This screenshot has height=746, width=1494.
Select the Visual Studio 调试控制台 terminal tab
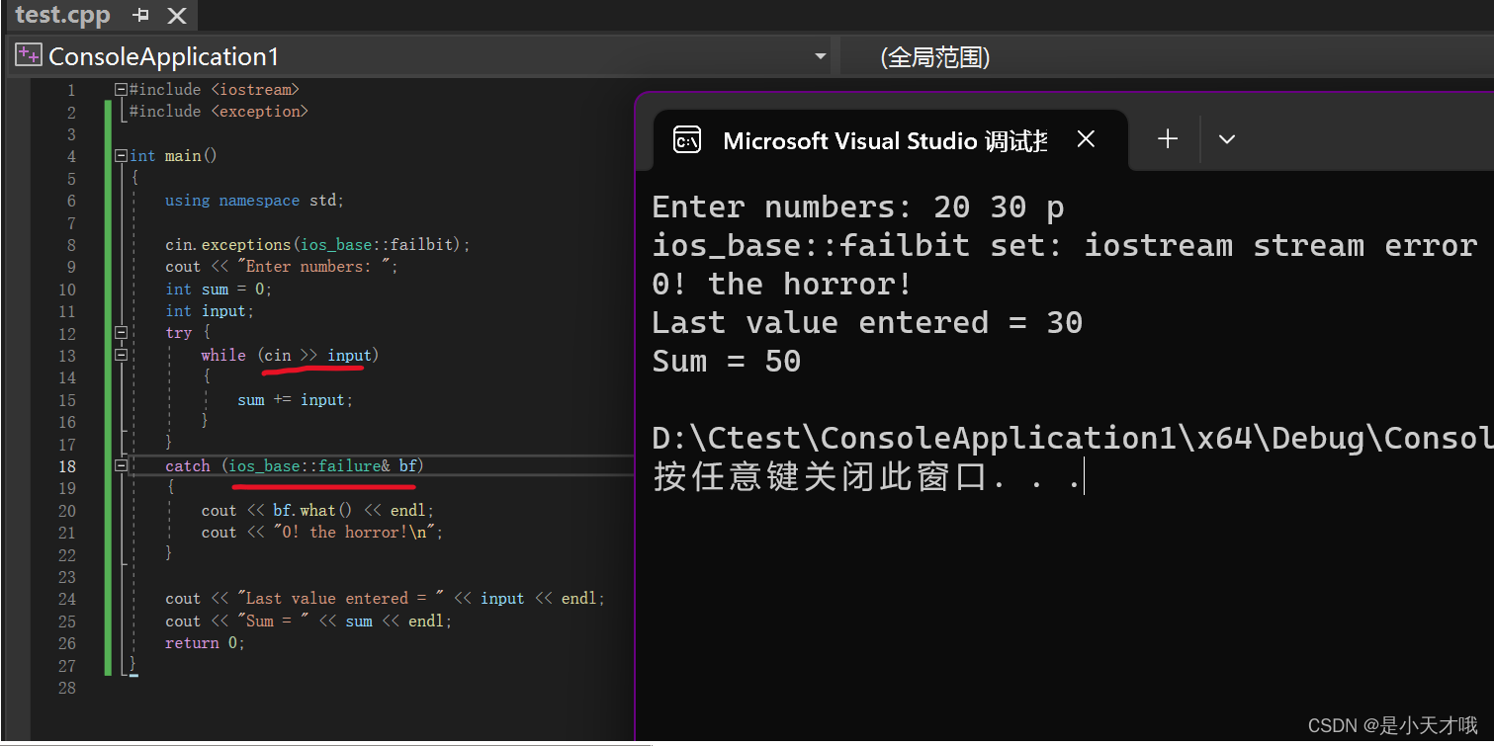(885, 139)
